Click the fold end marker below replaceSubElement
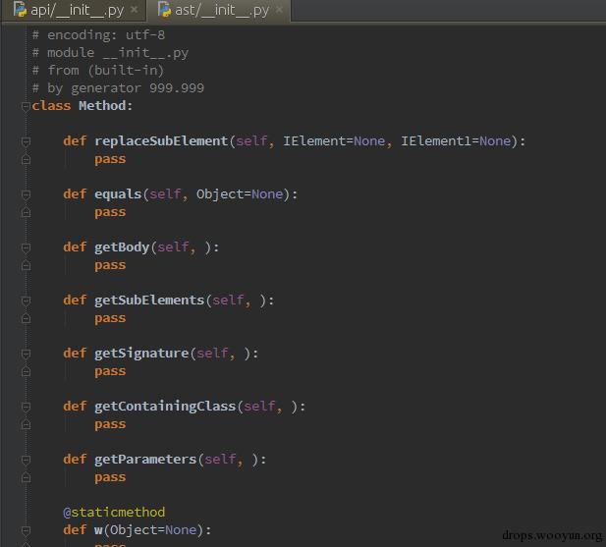606x547 pixels. coord(26,159)
